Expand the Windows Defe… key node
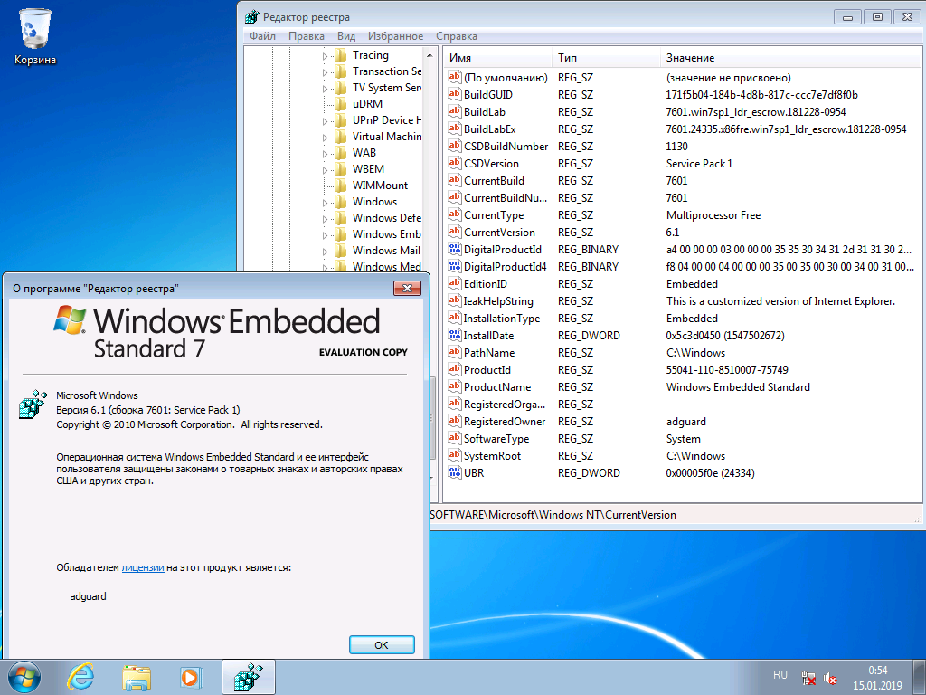This screenshot has width=926, height=695. [x=325, y=219]
